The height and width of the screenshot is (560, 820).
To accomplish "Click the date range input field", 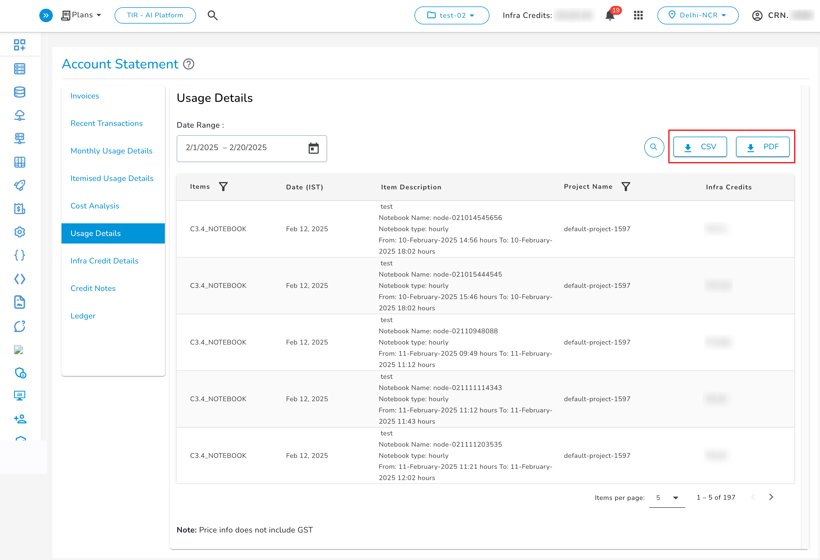I will (x=252, y=148).
